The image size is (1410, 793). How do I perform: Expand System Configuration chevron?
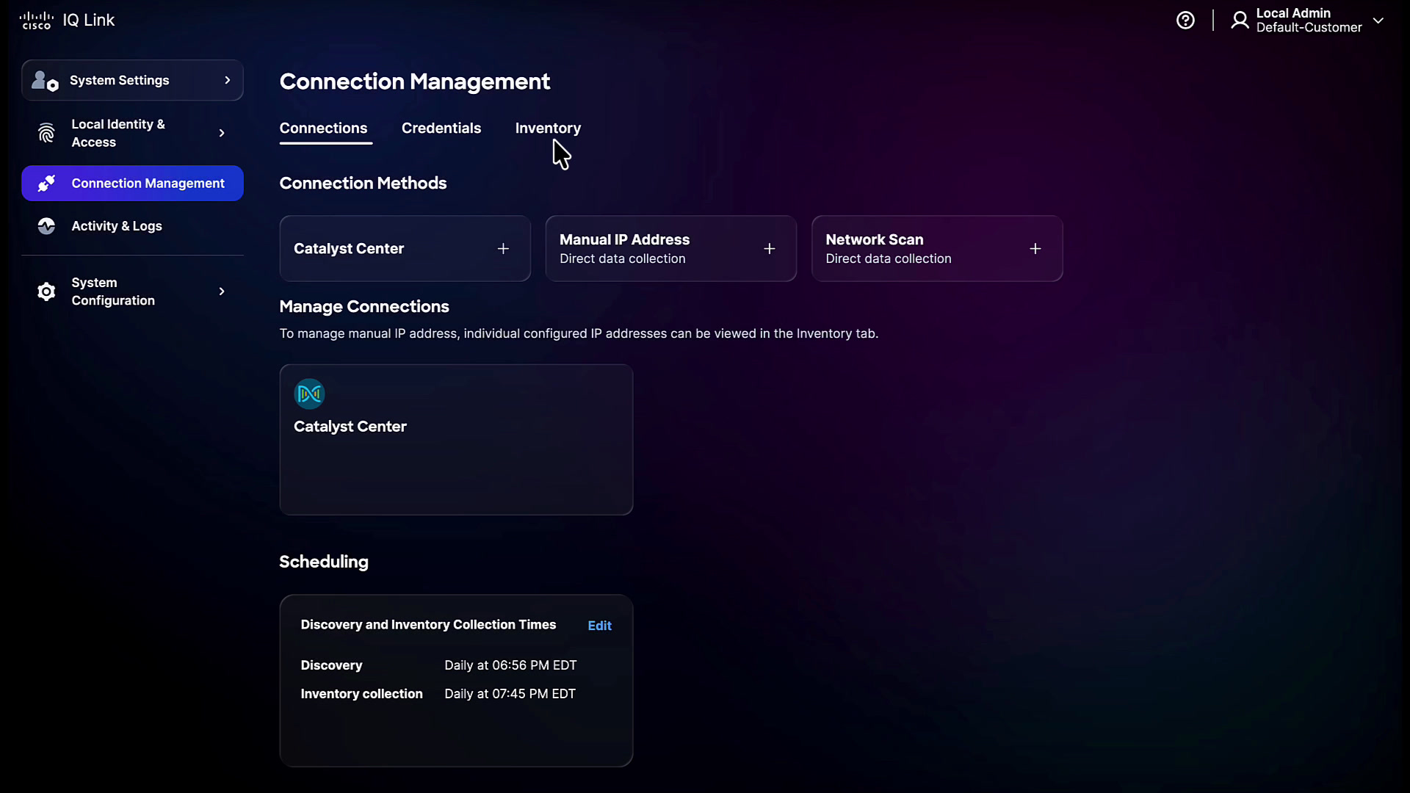(222, 292)
